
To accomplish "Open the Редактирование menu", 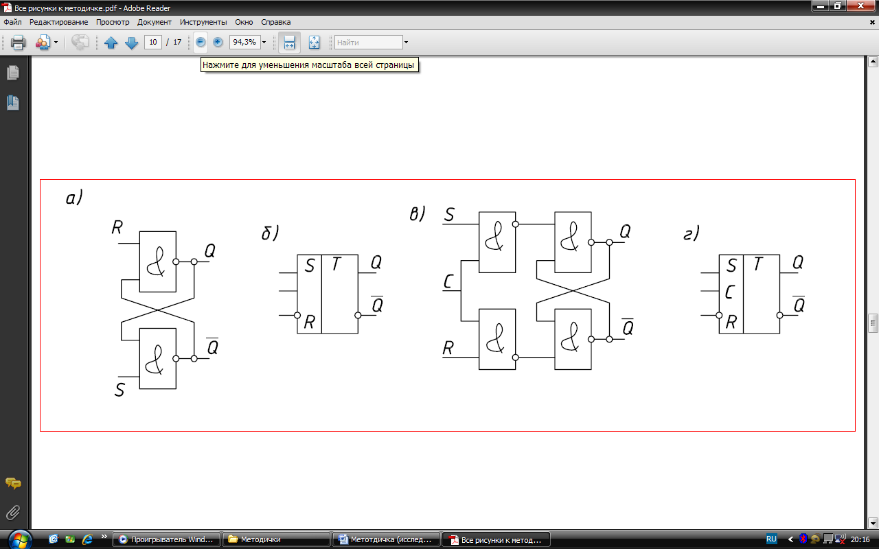I will (x=58, y=22).
